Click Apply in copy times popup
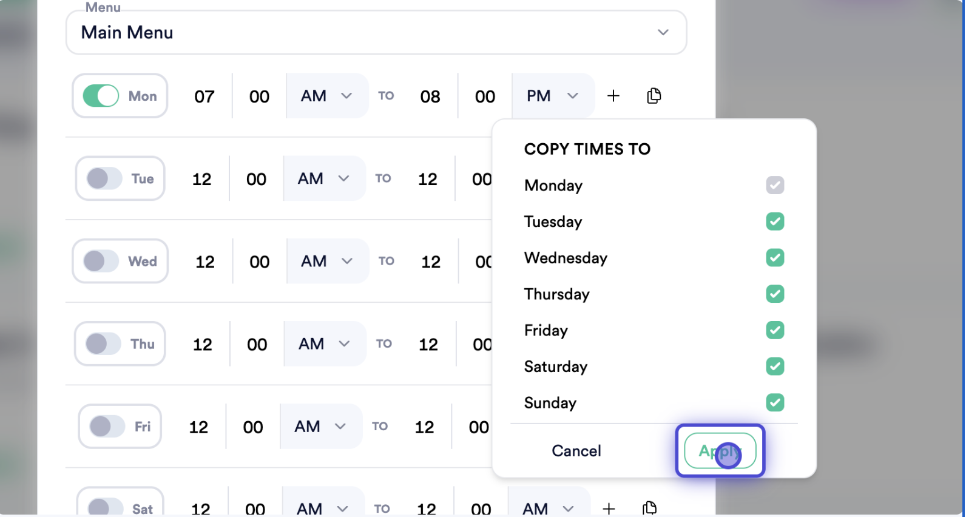This screenshot has width=966, height=517. click(x=720, y=451)
